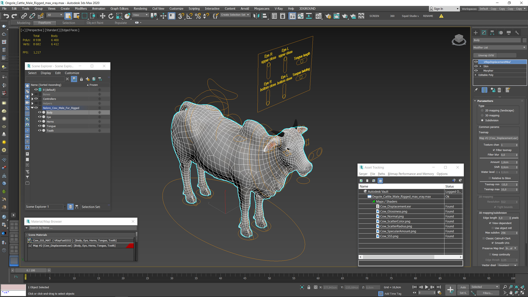Click the Pin Stack icon

(476, 90)
